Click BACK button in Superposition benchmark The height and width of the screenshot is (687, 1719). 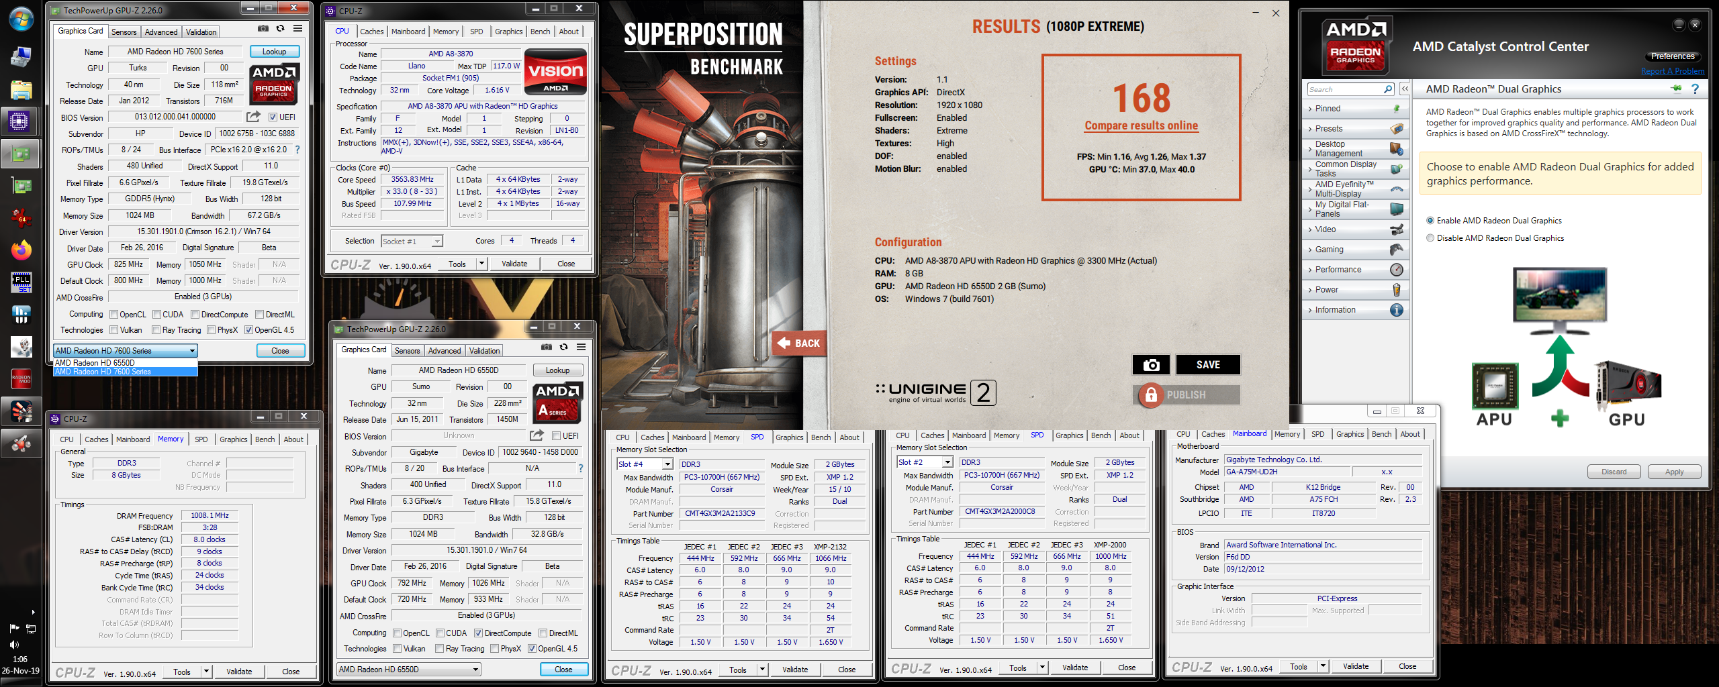(798, 343)
